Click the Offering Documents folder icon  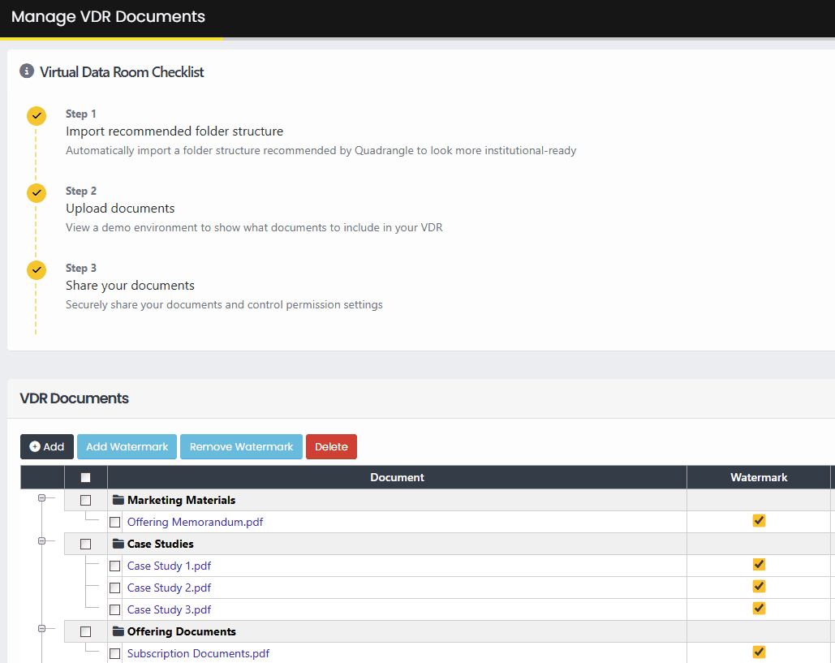pos(118,631)
